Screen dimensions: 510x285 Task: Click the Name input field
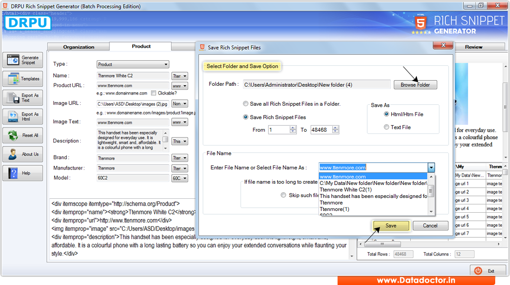pyautogui.click(x=133, y=76)
